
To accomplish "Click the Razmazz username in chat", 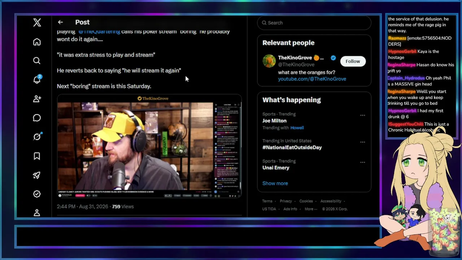I will (x=397, y=38).
